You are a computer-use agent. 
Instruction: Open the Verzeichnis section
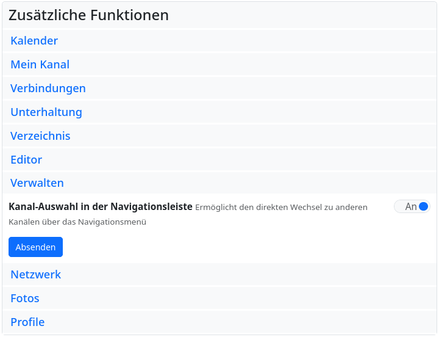click(40, 136)
